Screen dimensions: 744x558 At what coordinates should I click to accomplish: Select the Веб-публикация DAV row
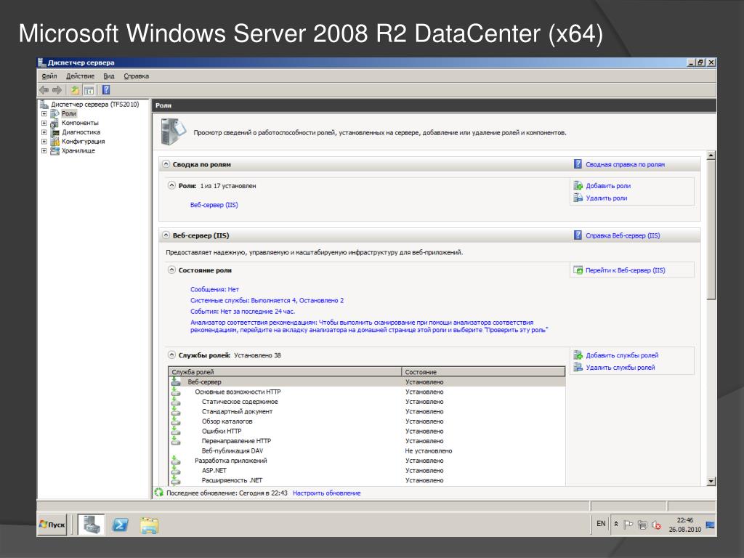pyautogui.click(x=367, y=450)
